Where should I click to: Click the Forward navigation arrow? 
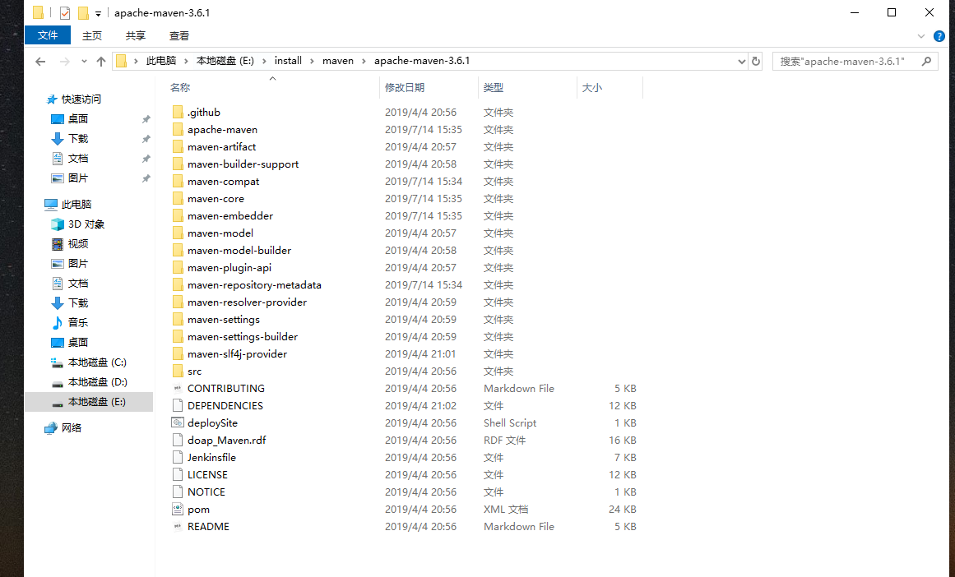pos(64,62)
